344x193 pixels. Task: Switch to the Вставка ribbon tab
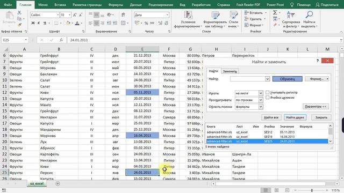click(60, 5)
